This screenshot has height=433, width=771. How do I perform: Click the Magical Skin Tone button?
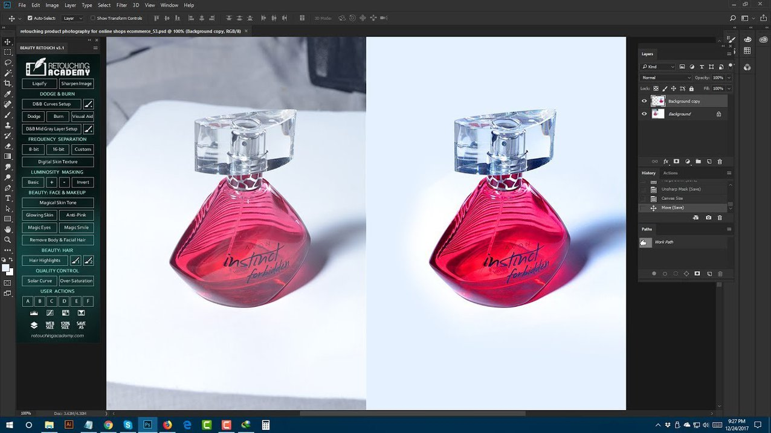[58, 203]
